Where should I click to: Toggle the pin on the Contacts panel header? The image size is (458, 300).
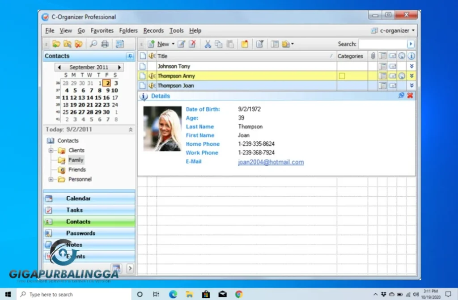click(x=130, y=56)
